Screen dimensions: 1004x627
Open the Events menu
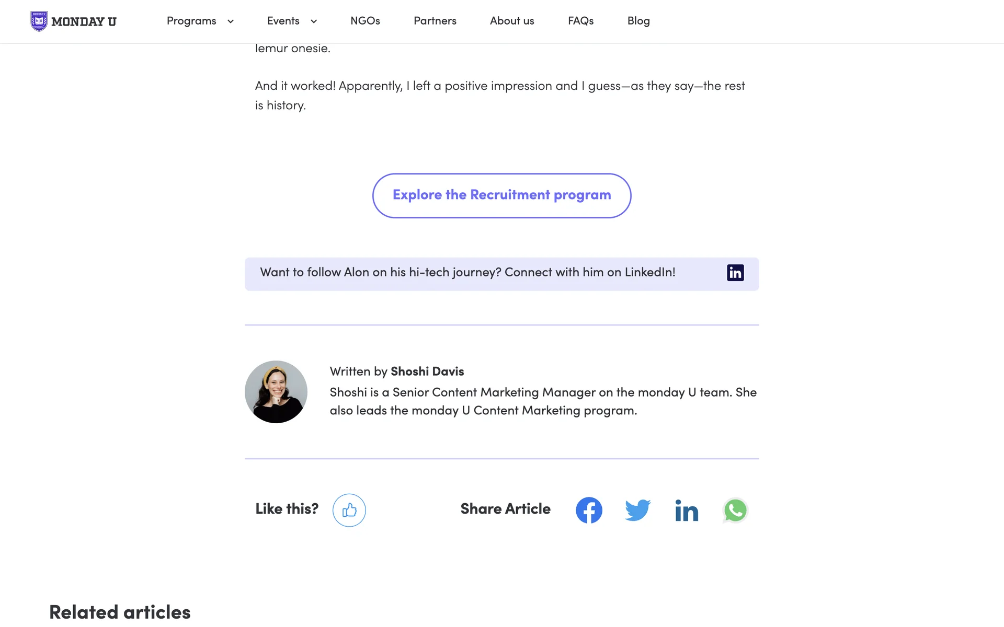click(283, 21)
